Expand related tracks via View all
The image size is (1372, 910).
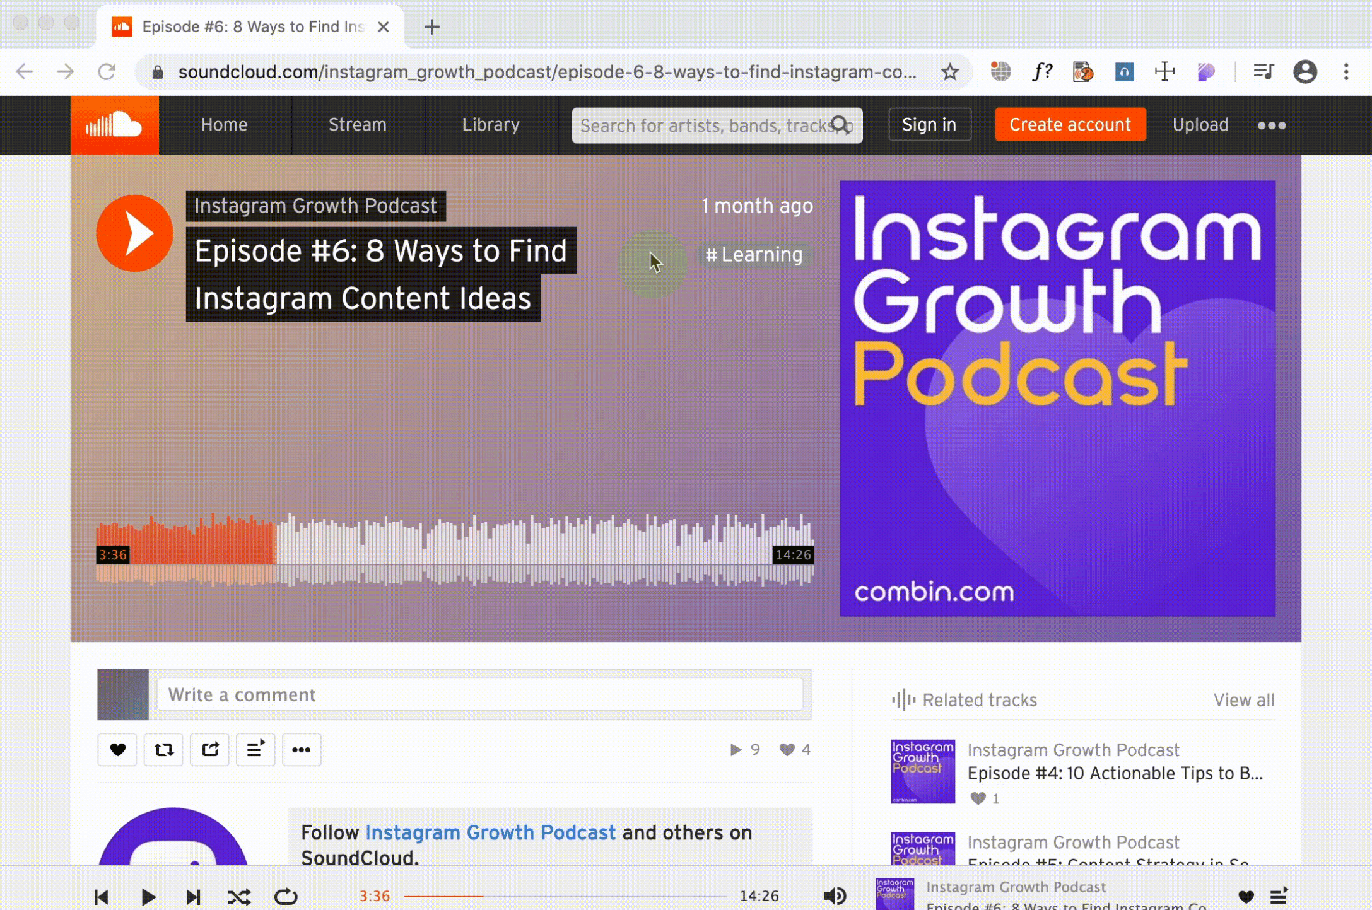coord(1244,699)
